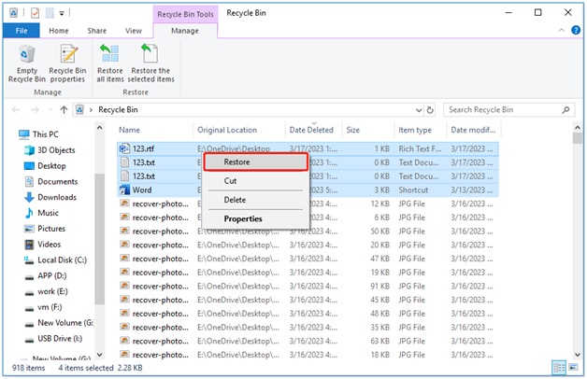Open the File tab
The width and height of the screenshot is (587, 379).
point(20,30)
